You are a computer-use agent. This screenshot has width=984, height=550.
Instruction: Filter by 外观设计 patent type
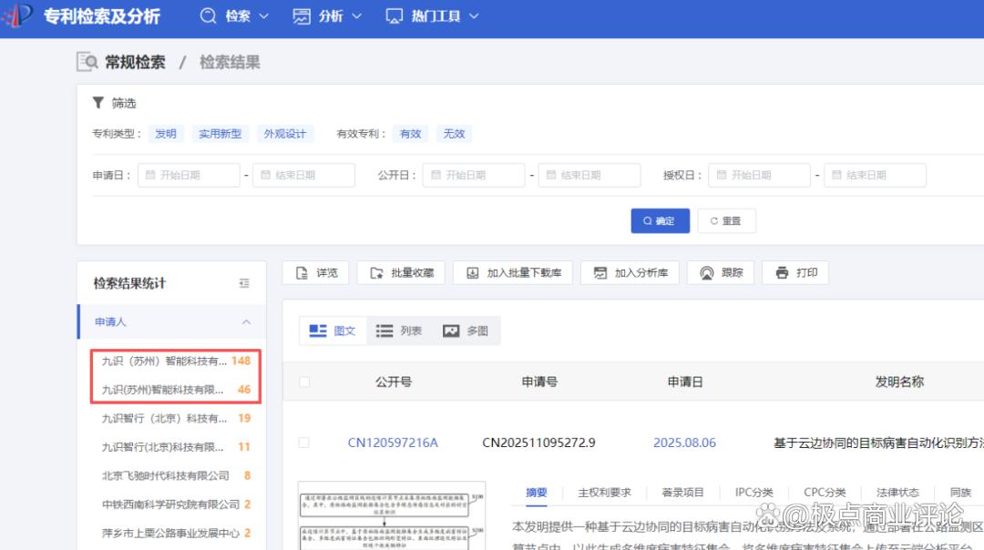[285, 134]
